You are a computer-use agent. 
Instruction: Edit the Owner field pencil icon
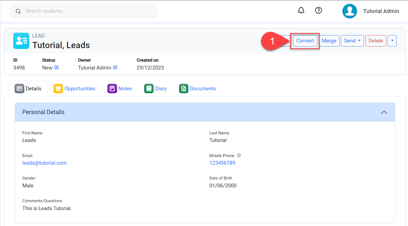pos(115,67)
